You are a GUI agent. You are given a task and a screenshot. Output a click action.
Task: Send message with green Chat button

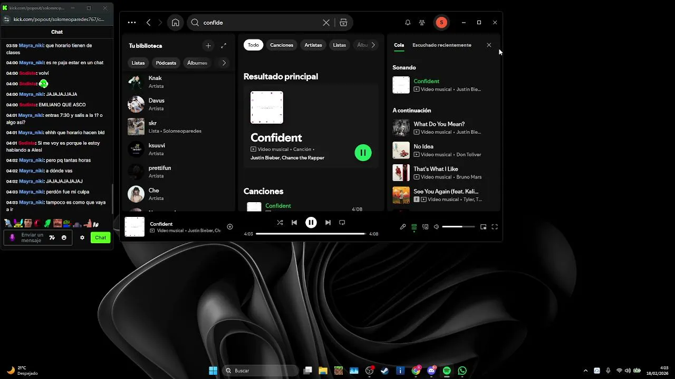click(x=100, y=237)
